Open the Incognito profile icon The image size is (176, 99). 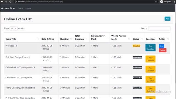coord(161,2)
